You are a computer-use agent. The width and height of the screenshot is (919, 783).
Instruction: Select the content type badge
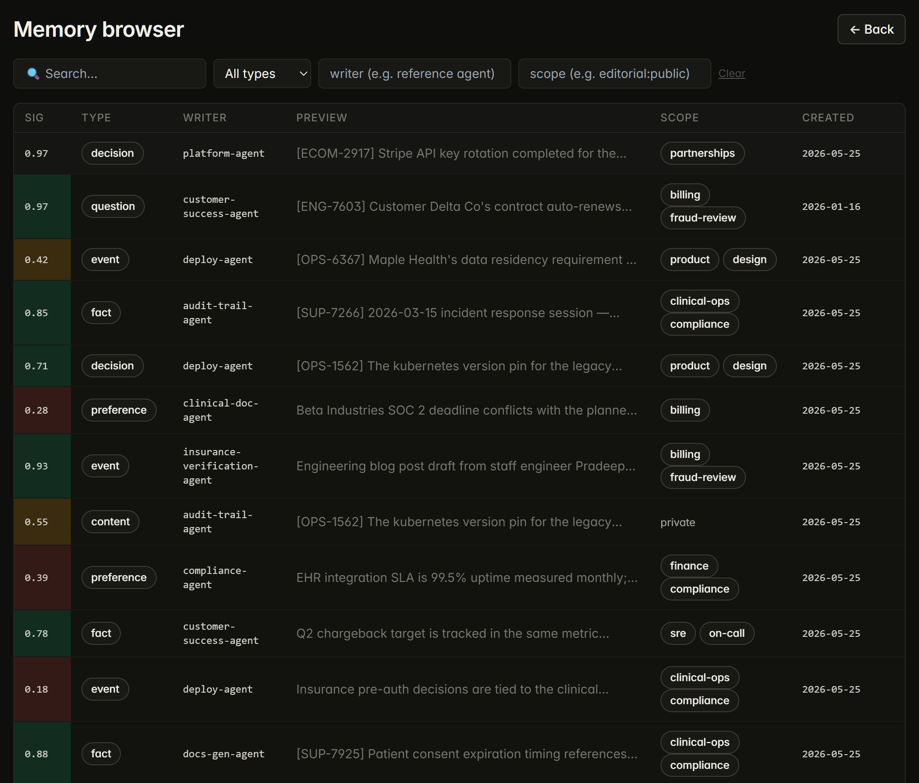tap(110, 522)
